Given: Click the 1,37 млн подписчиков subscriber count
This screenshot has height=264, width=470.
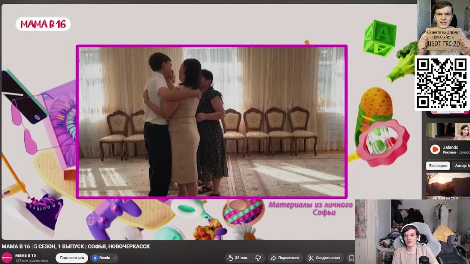Looking at the screenshot, I should (32, 261).
